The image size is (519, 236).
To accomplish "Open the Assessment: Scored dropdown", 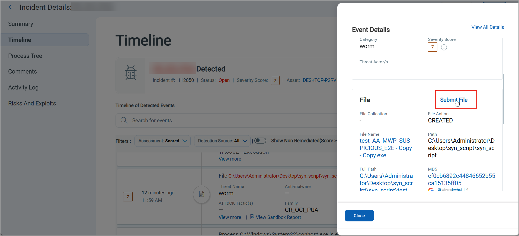I will (162, 141).
